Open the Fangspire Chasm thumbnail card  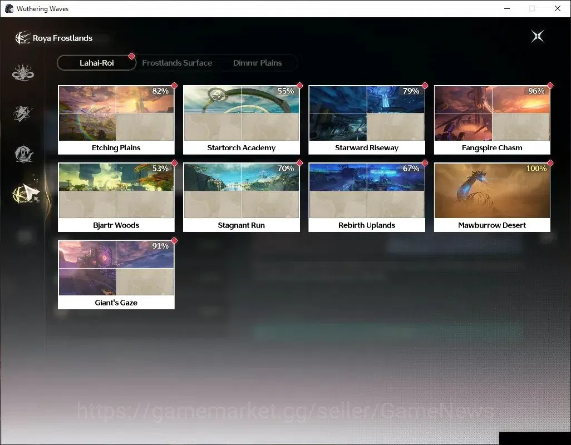[x=492, y=120]
